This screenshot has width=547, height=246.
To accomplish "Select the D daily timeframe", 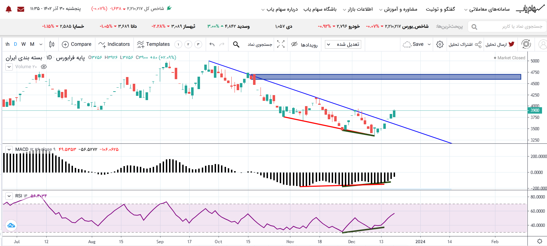I will pos(15,44).
